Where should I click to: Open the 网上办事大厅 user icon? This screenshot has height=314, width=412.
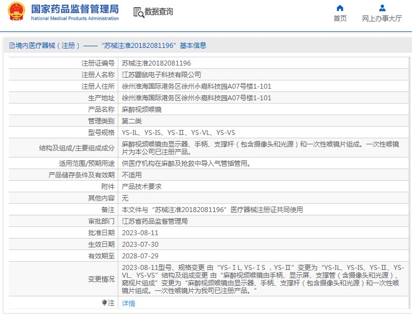click(382, 8)
